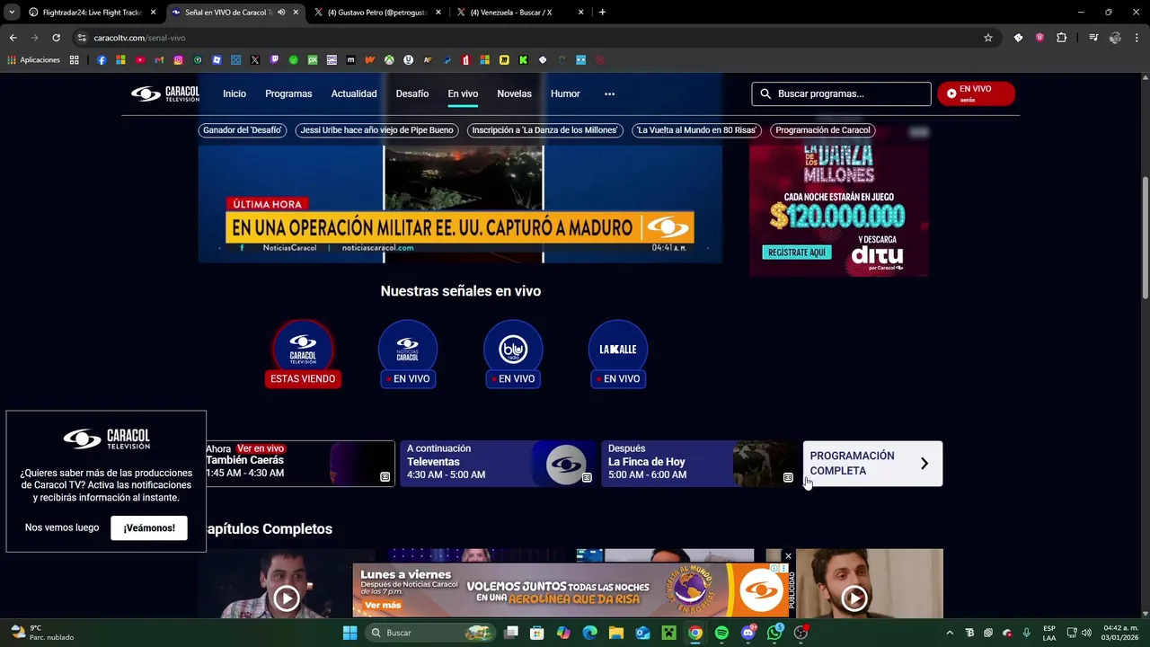Expand the three-dots navigation menu
1150x647 pixels.
pos(609,93)
